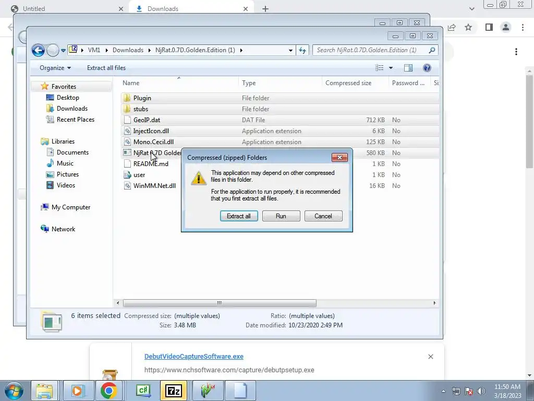Click Cancel in the Compressed Folders dialog
Image resolution: width=534 pixels, height=401 pixels.
(323, 216)
